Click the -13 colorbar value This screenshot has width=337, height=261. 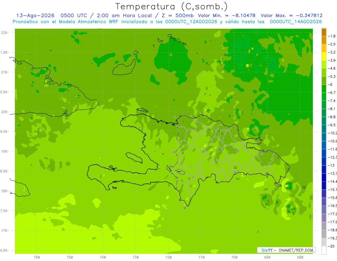[x=331, y=165]
